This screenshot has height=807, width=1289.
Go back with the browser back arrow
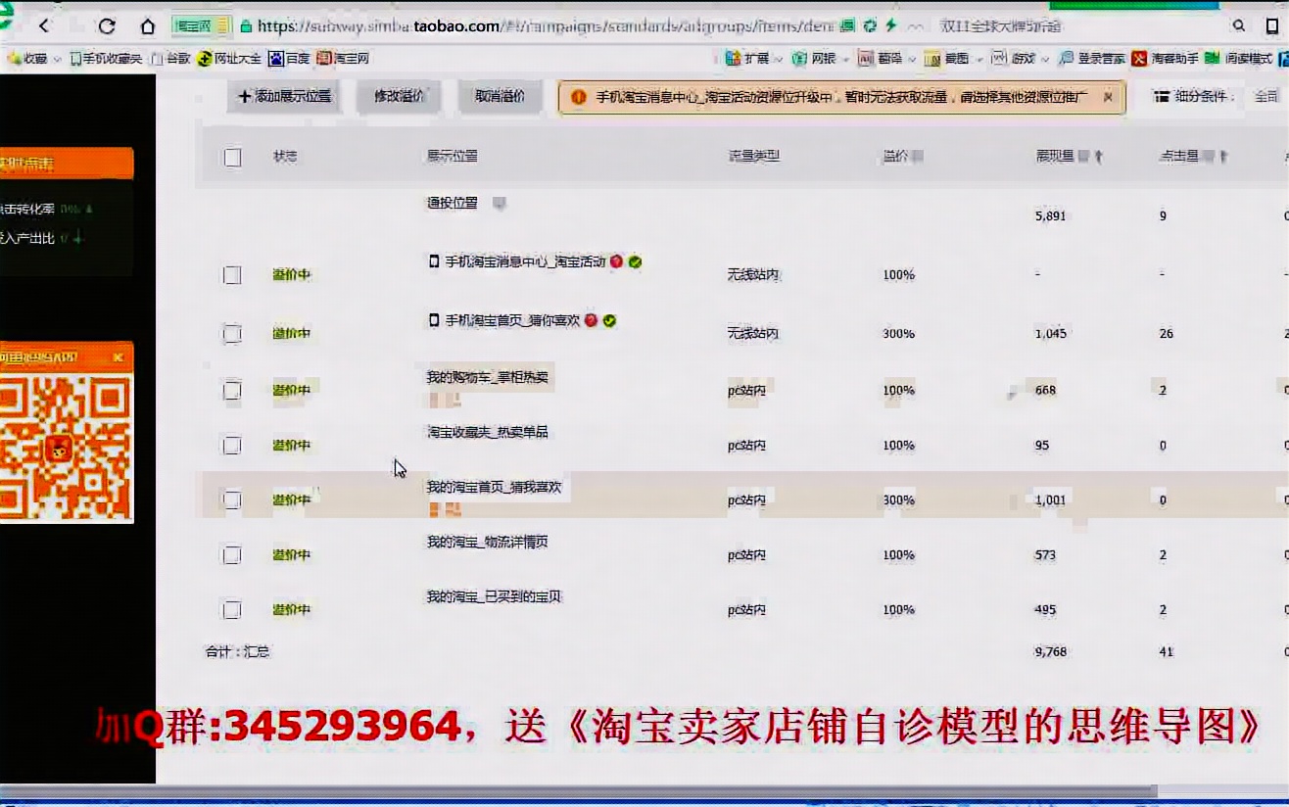click(x=44, y=26)
